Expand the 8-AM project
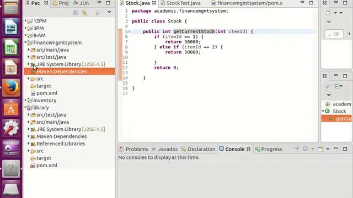Image resolution: width=353 pixels, height=198 pixels. pyautogui.click(x=25, y=35)
